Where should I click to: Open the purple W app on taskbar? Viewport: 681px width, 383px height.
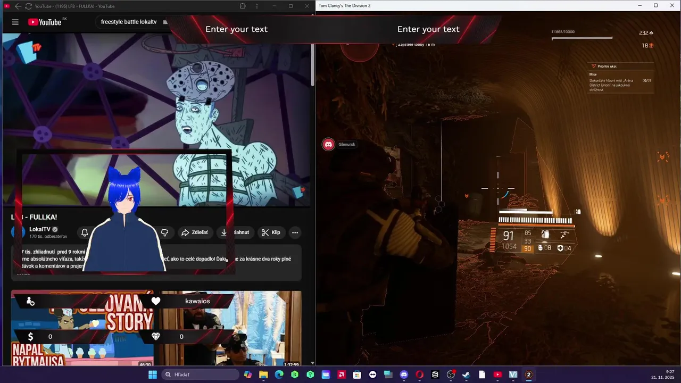tap(326, 374)
